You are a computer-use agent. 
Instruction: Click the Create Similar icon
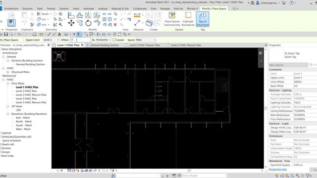149,23
